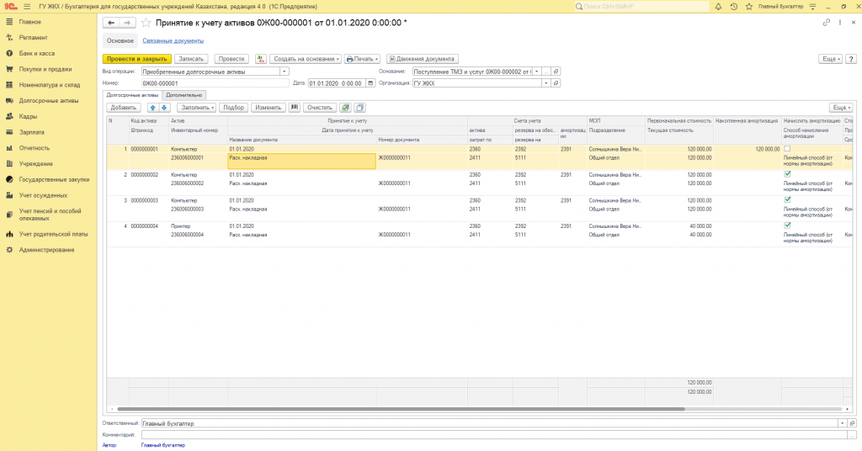Expand the Заполнить dropdown menu
The image size is (862, 451).
(198, 108)
